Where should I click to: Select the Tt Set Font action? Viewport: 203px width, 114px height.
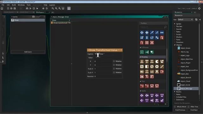[x=147, y=77]
